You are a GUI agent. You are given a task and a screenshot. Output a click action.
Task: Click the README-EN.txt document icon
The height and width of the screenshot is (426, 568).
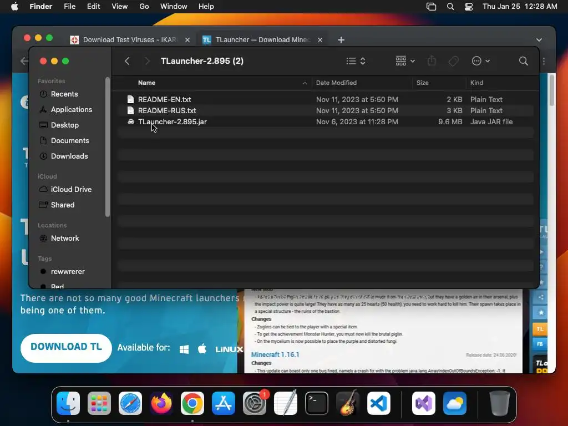(x=130, y=99)
